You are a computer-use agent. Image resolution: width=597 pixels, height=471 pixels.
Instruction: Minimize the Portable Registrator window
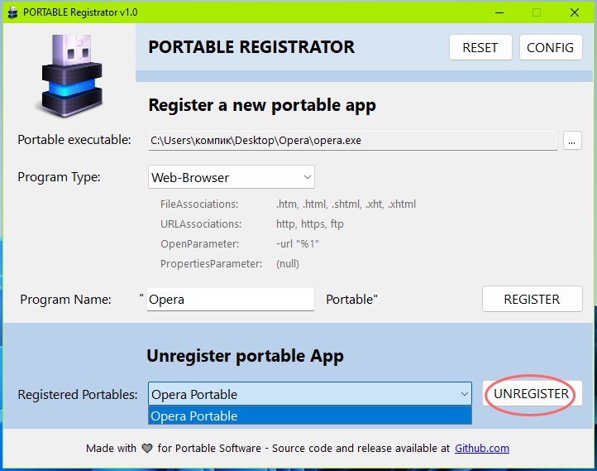pyautogui.click(x=499, y=12)
